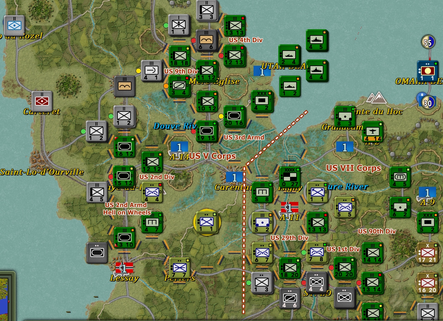Select the 20-20 infantry unit

point(344,267)
